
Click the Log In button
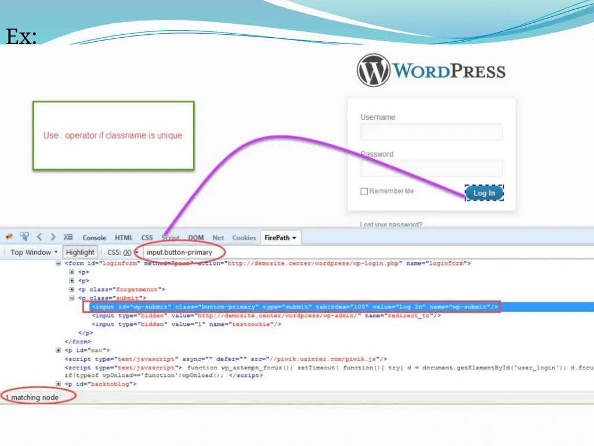click(x=484, y=193)
